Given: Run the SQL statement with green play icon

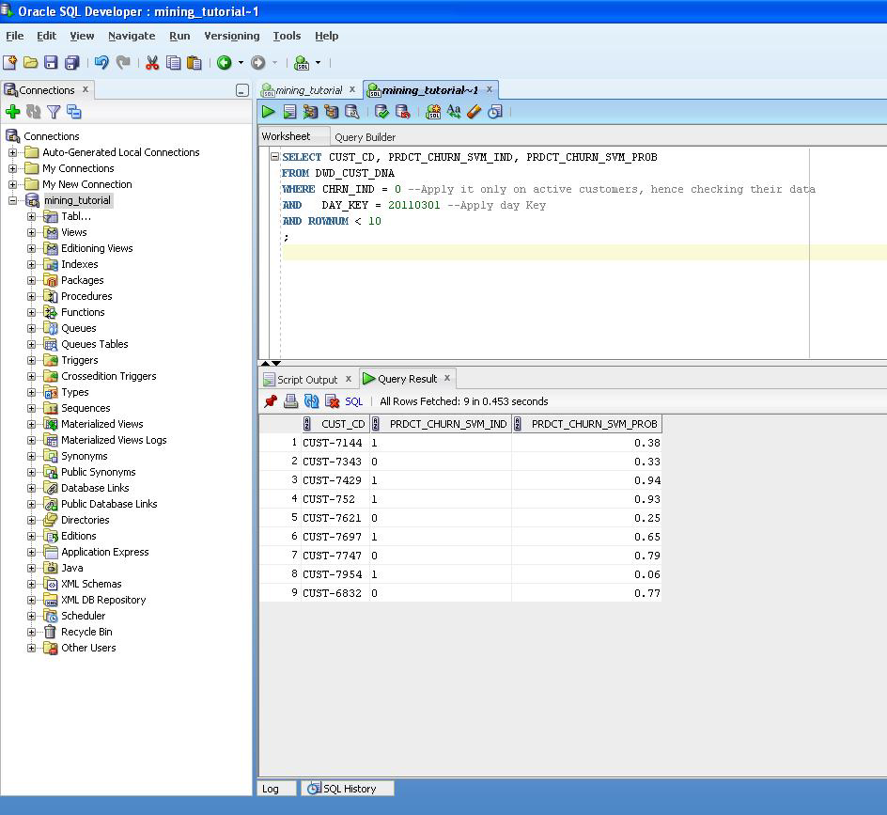Looking at the screenshot, I should [x=269, y=112].
